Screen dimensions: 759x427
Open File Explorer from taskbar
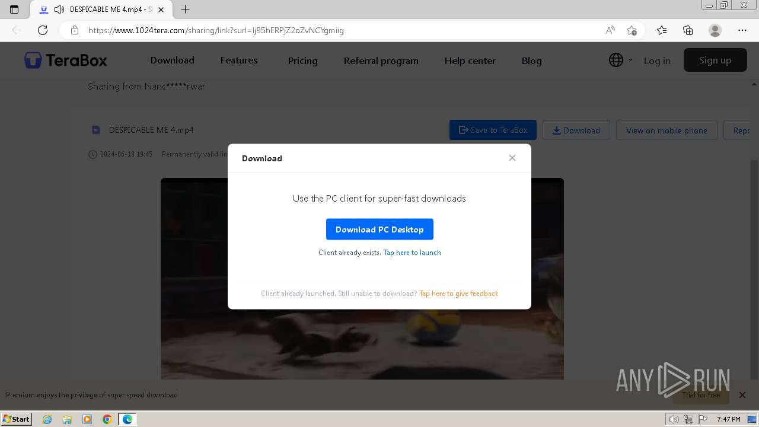[67, 419]
